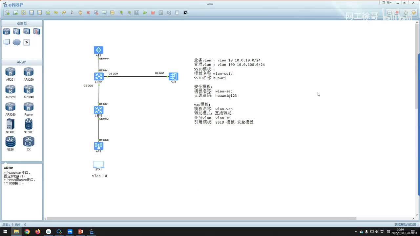This screenshot has width=420, height=236.
Task: Create a new topology from the toolbar
Action: point(7,12)
